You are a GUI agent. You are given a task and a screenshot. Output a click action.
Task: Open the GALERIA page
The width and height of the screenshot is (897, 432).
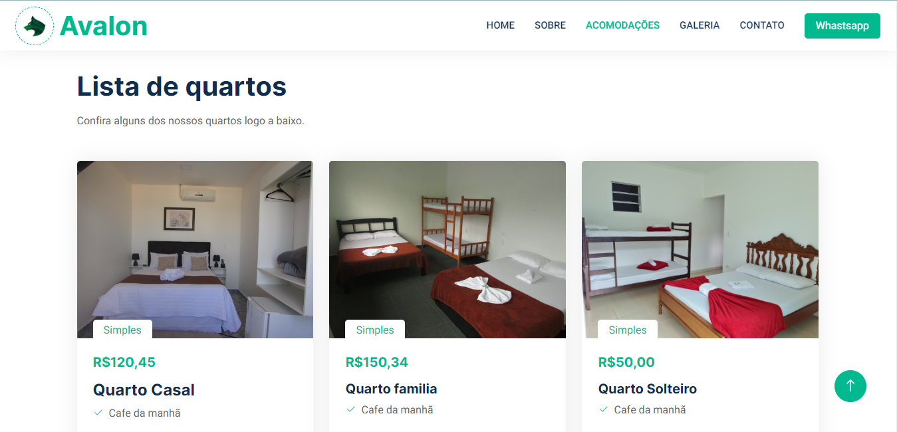[x=700, y=25]
